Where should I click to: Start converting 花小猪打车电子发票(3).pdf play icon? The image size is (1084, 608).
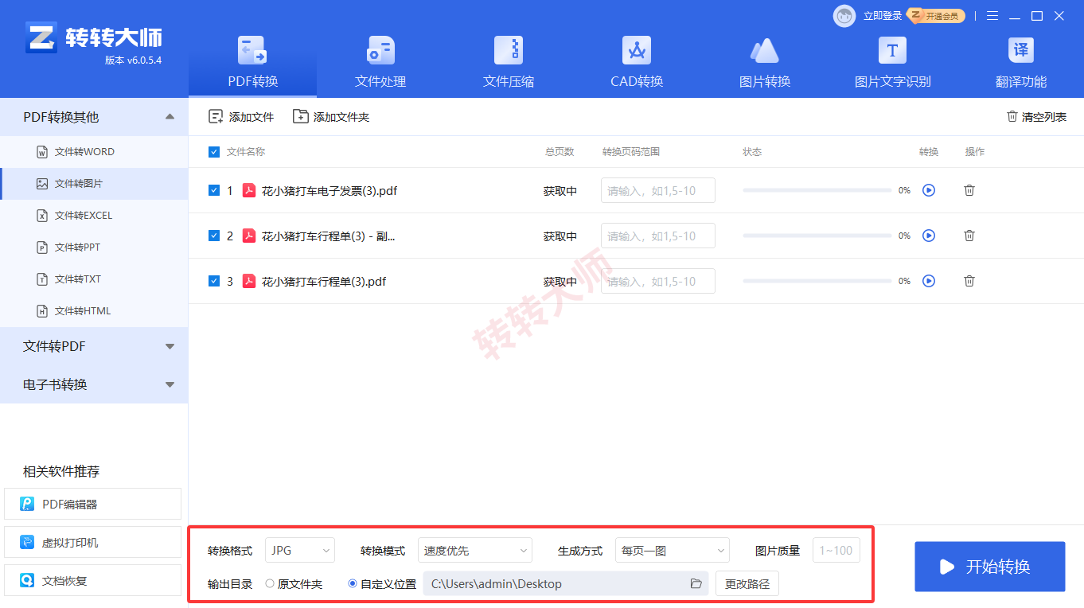click(x=929, y=190)
